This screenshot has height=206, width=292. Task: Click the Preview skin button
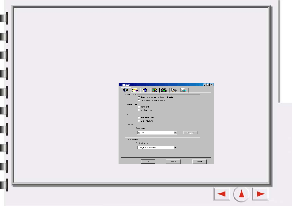coord(191,133)
